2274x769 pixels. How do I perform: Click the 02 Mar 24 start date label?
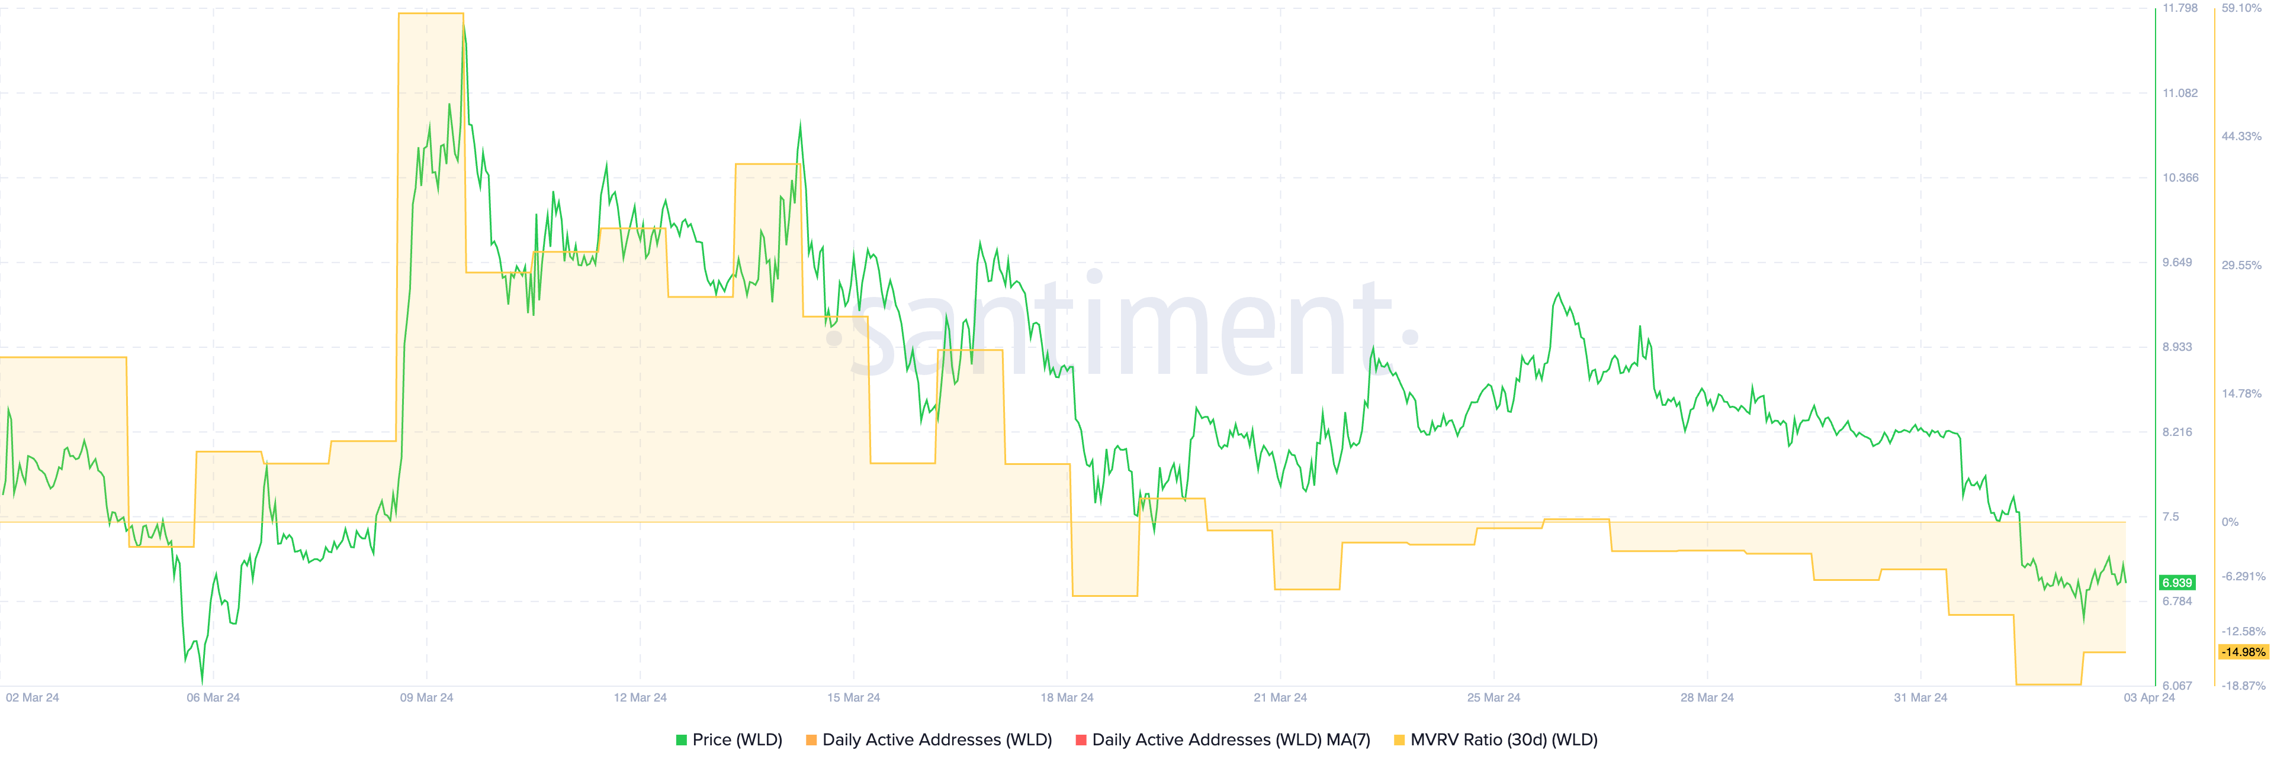tap(33, 697)
